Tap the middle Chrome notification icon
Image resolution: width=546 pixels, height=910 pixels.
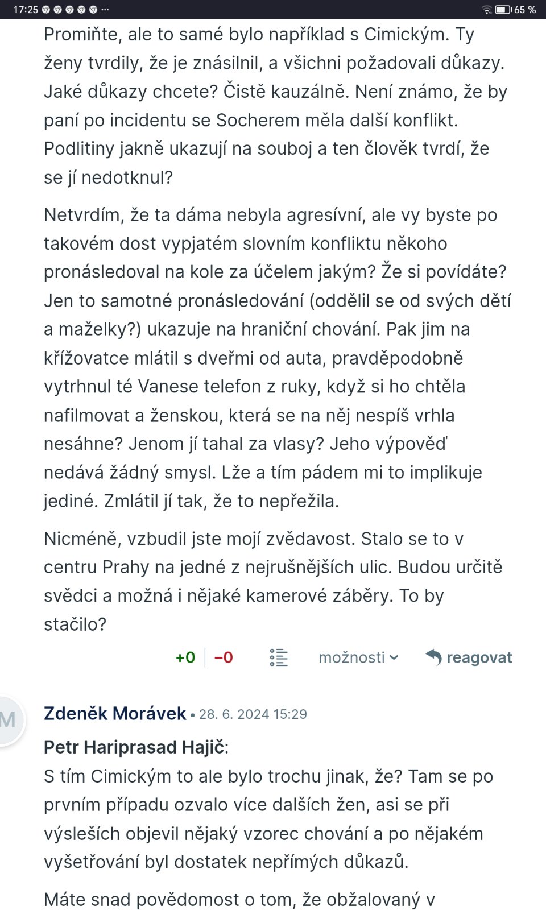point(69,10)
